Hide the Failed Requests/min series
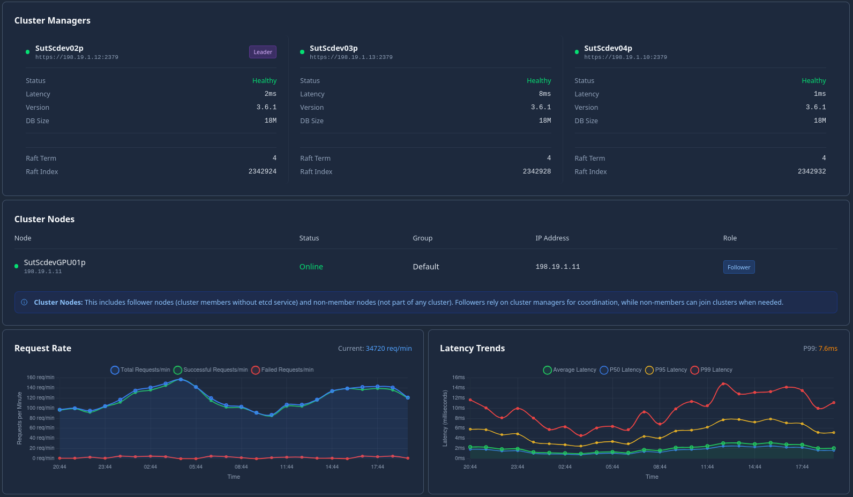 (282, 370)
